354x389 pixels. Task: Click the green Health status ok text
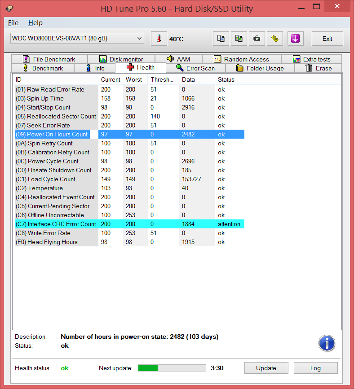[x=65, y=368]
